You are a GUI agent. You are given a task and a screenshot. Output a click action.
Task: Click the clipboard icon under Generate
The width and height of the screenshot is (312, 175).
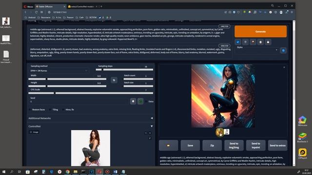pos(260,42)
